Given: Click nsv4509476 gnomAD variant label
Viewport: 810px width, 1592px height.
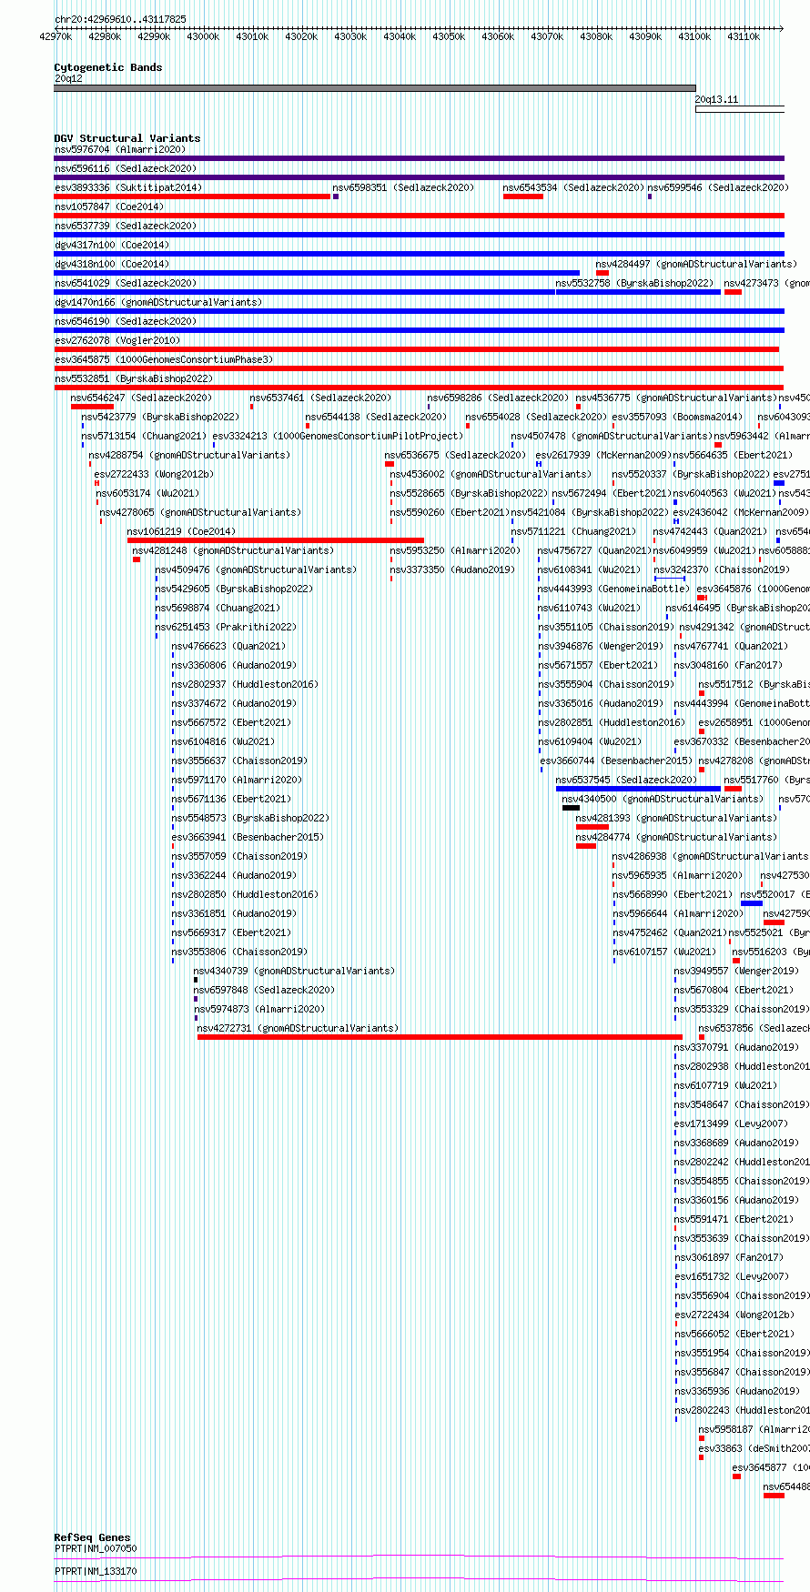Looking at the screenshot, I should click(x=257, y=569).
